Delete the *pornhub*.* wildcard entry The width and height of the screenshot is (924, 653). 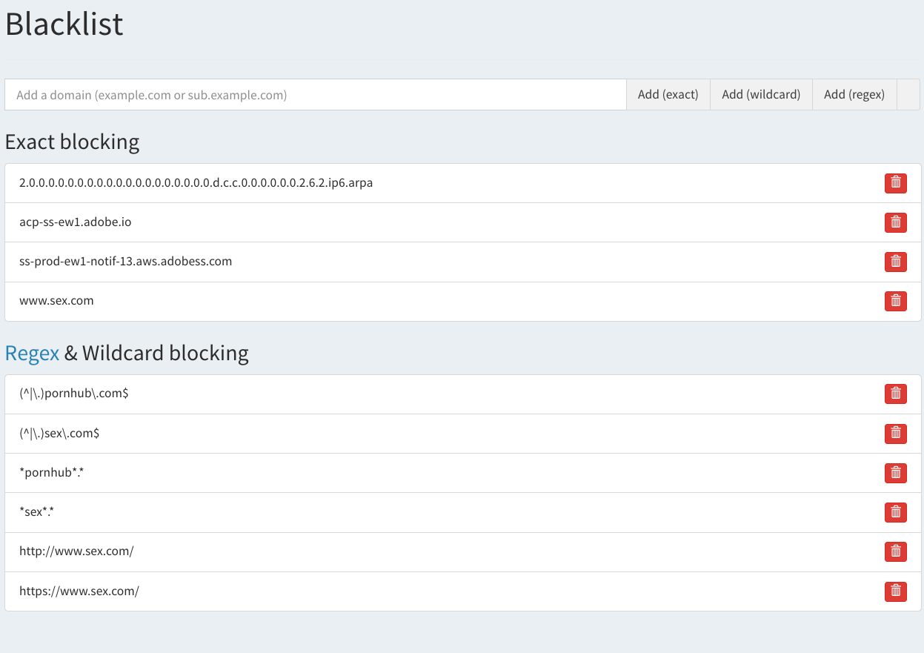coord(895,472)
